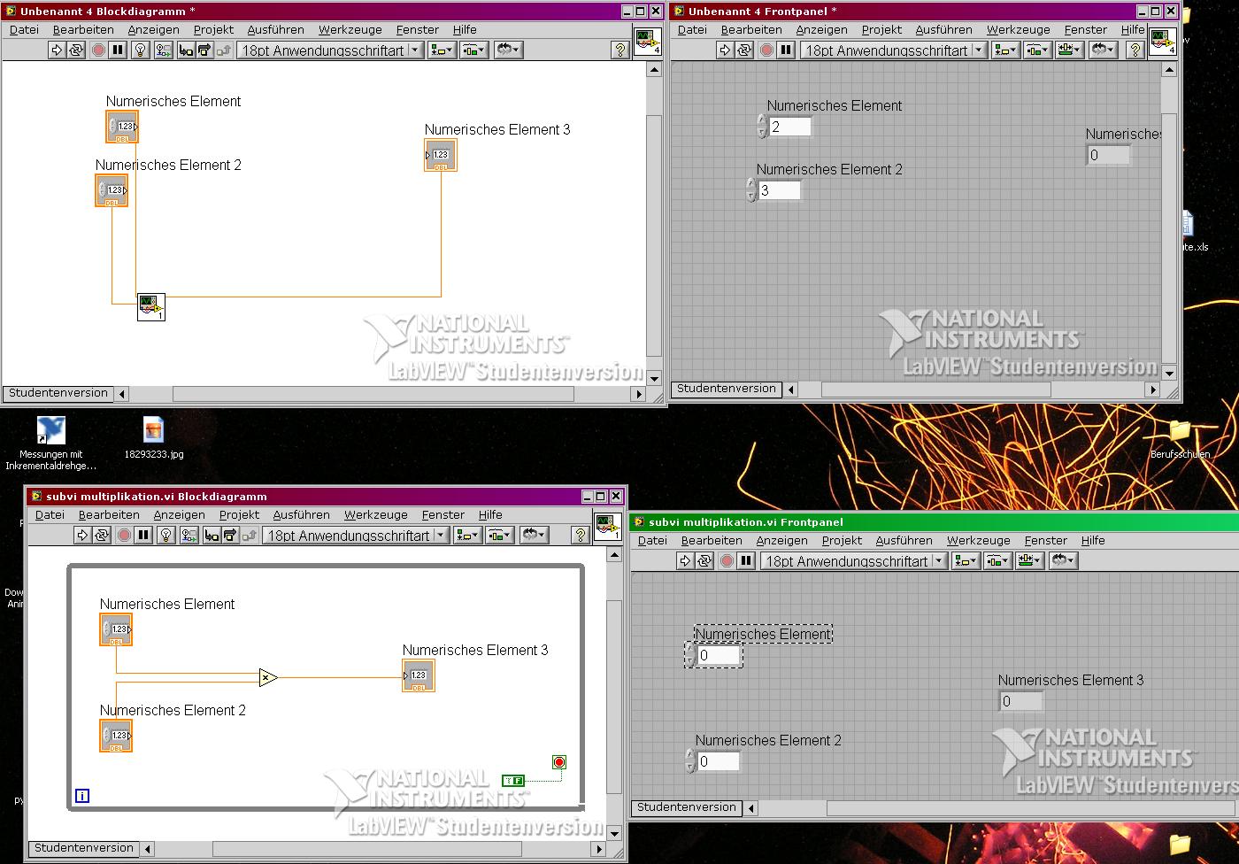
Task: Open Align Objects dropdown in Unbenannt 4 Blockdiagramm
Action: (442, 50)
